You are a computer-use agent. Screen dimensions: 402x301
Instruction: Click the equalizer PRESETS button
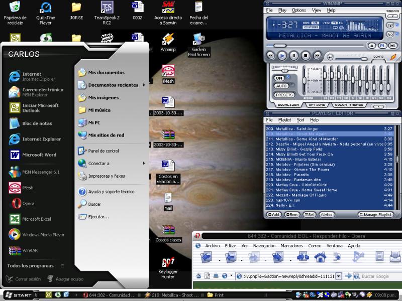[284, 95]
